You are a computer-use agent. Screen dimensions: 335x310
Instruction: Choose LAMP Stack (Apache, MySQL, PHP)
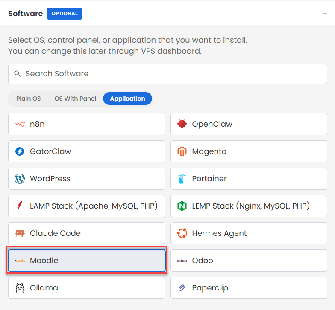click(87, 206)
